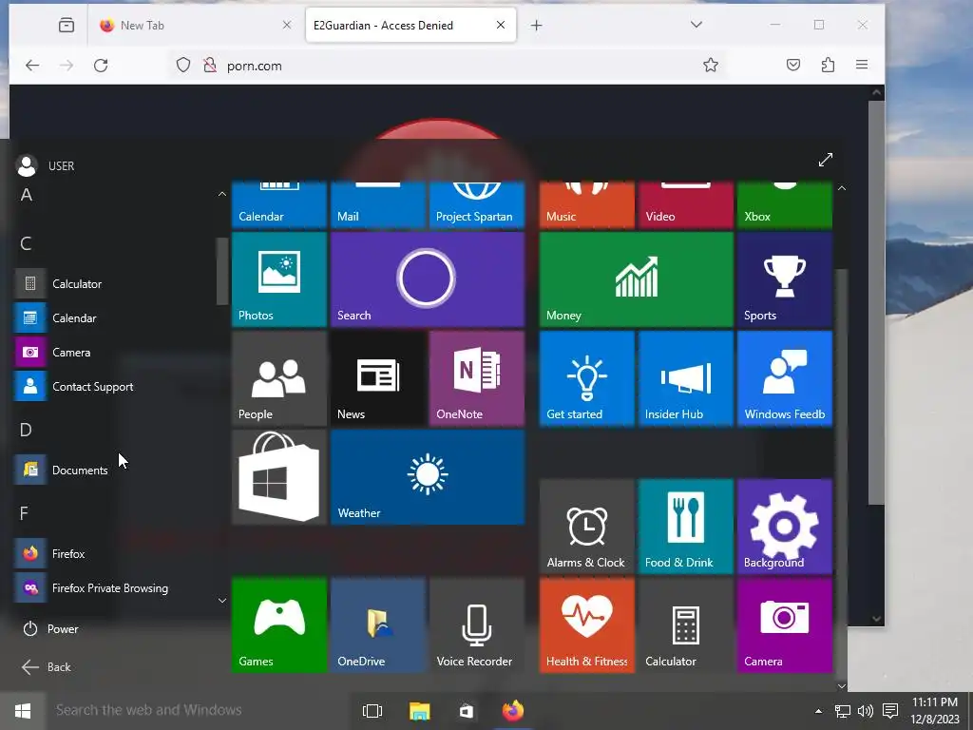Open the Cortana Search tile

[x=428, y=279]
